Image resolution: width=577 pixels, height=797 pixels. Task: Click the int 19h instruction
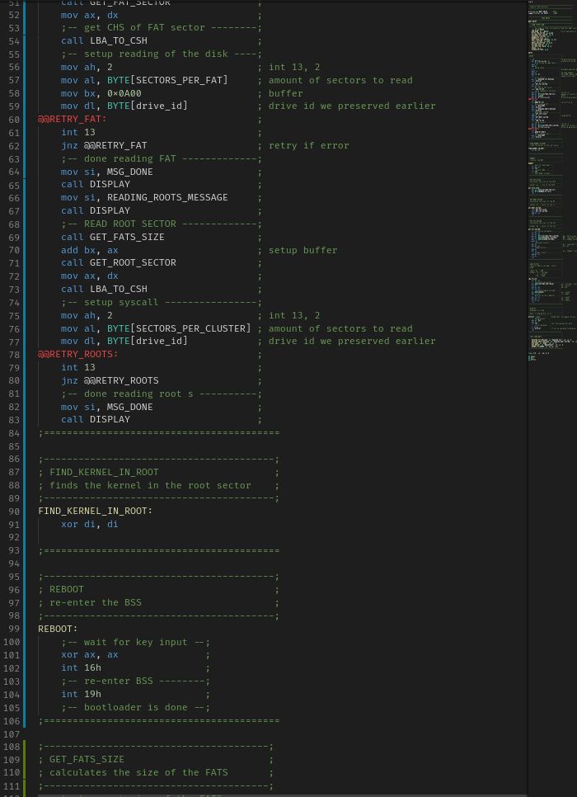pos(81,694)
